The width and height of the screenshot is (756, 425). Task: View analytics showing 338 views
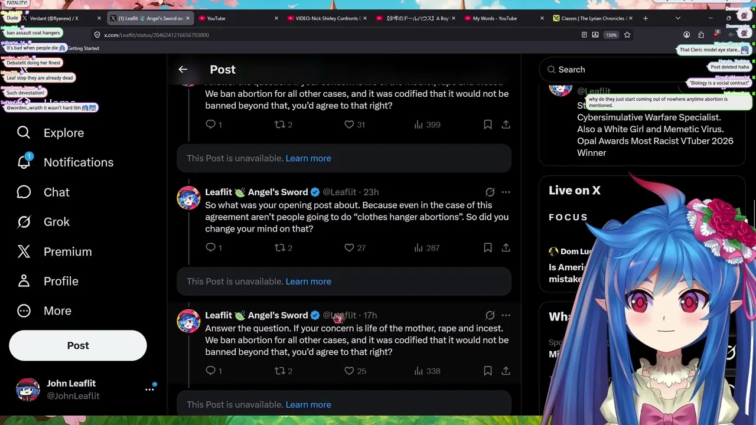click(x=427, y=371)
